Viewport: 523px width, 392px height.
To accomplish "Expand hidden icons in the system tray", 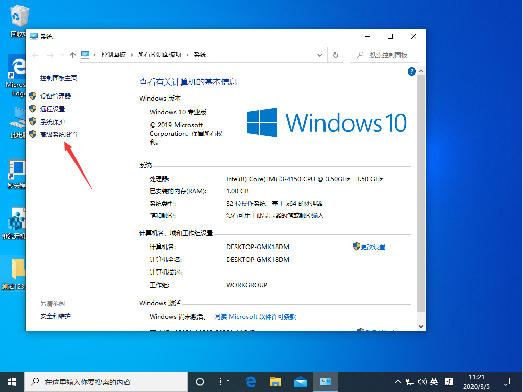I will [x=397, y=381].
